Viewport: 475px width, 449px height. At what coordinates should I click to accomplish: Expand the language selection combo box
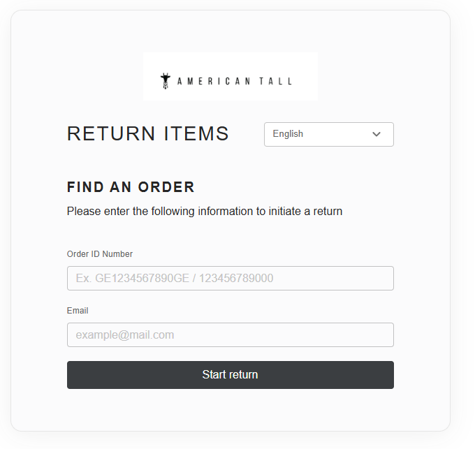[x=329, y=135]
